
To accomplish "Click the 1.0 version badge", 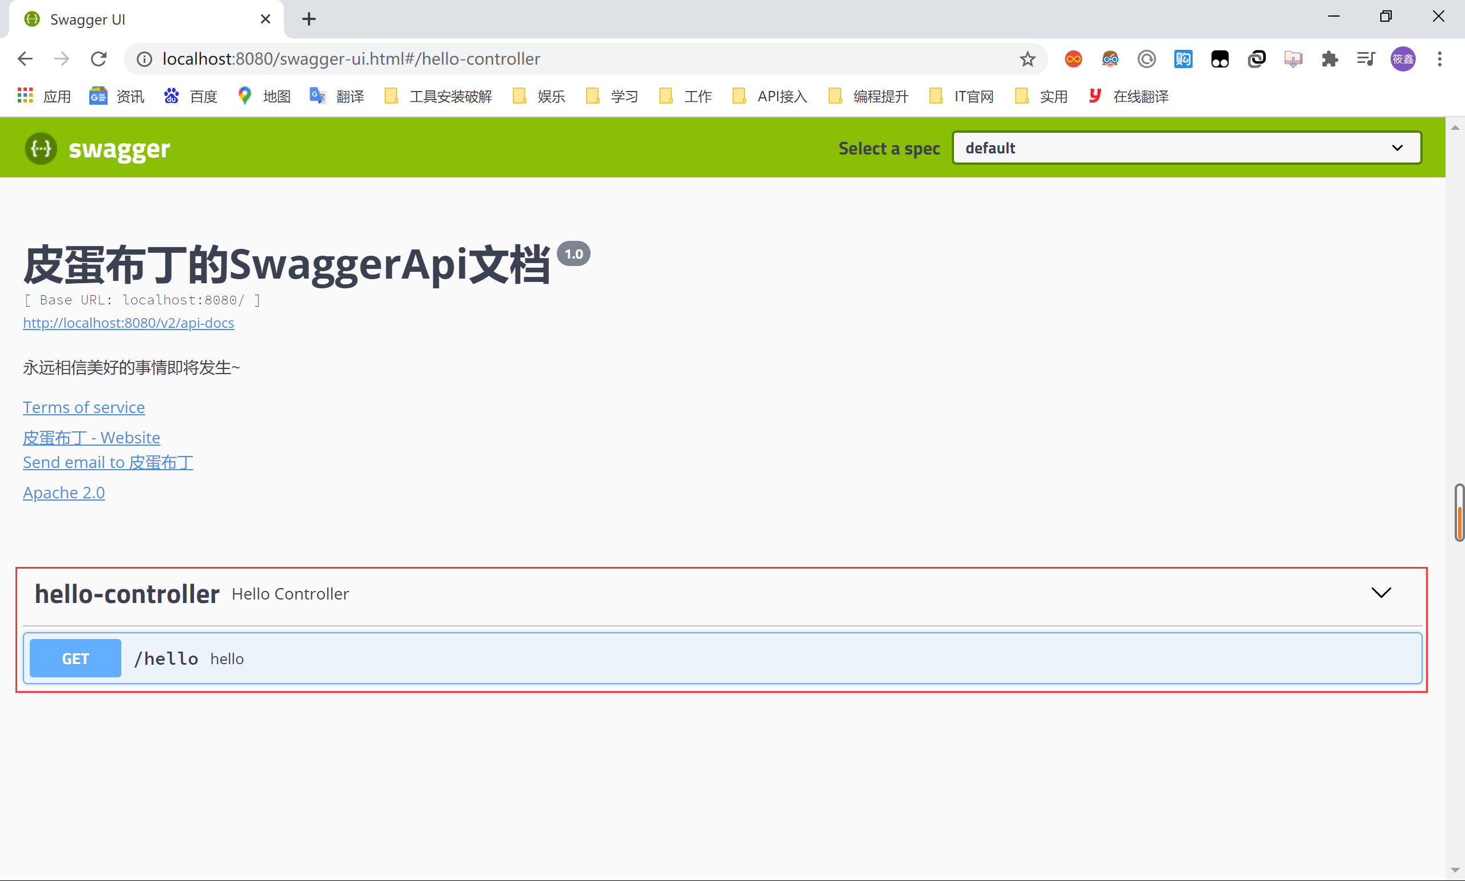I will tap(573, 254).
